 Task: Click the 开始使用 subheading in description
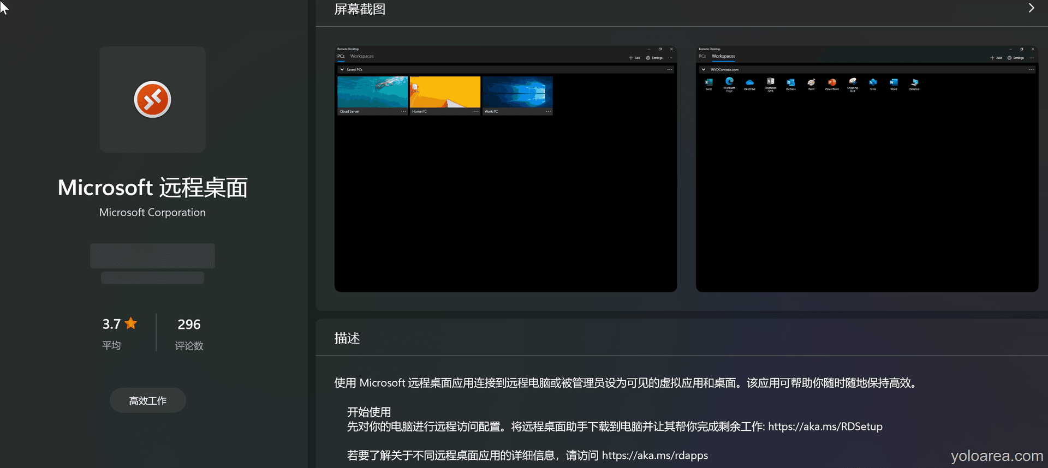pos(369,412)
